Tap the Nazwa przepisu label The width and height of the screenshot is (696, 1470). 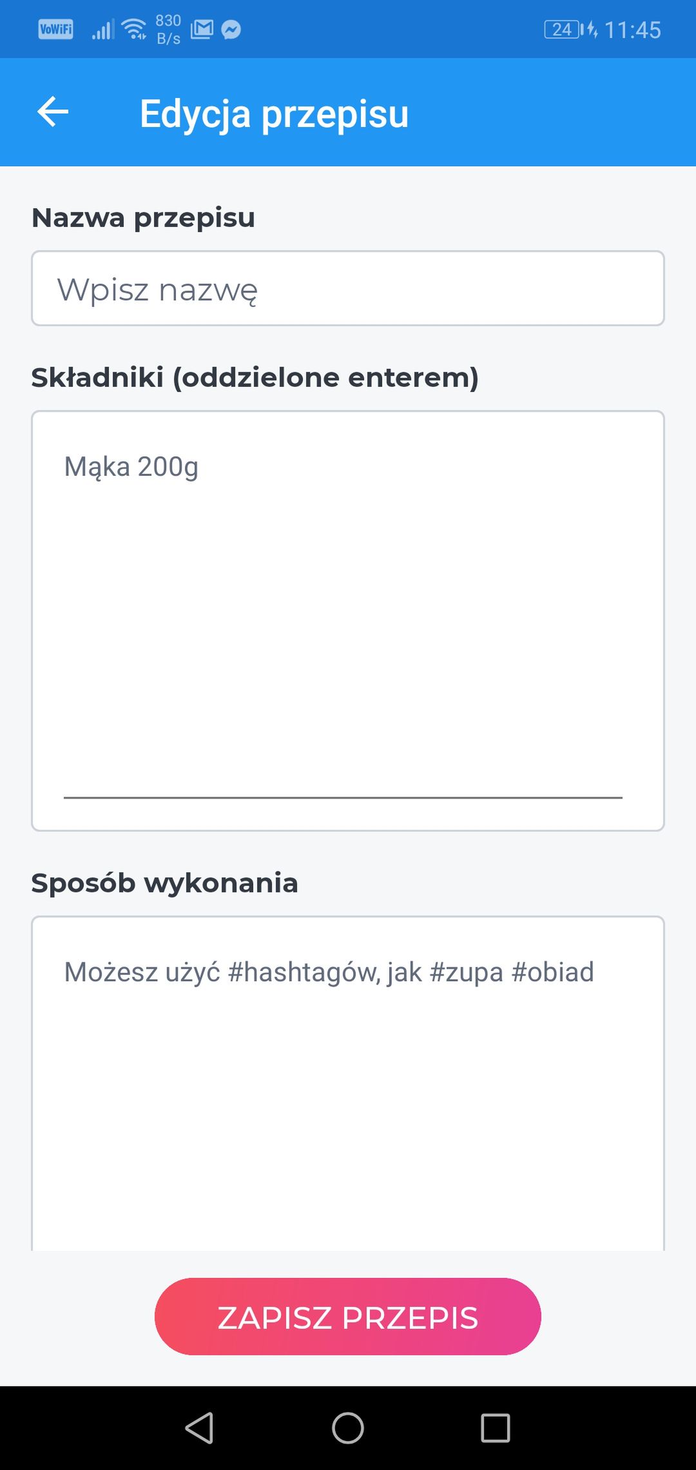[x=143, y=218]
